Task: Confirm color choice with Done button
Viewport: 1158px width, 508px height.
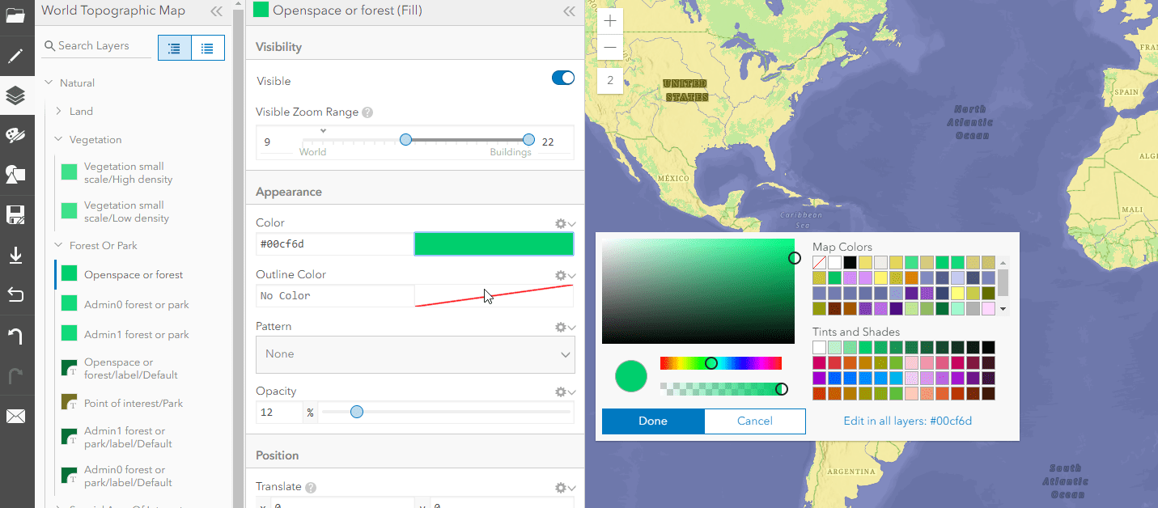Action: tap(652, 421)
